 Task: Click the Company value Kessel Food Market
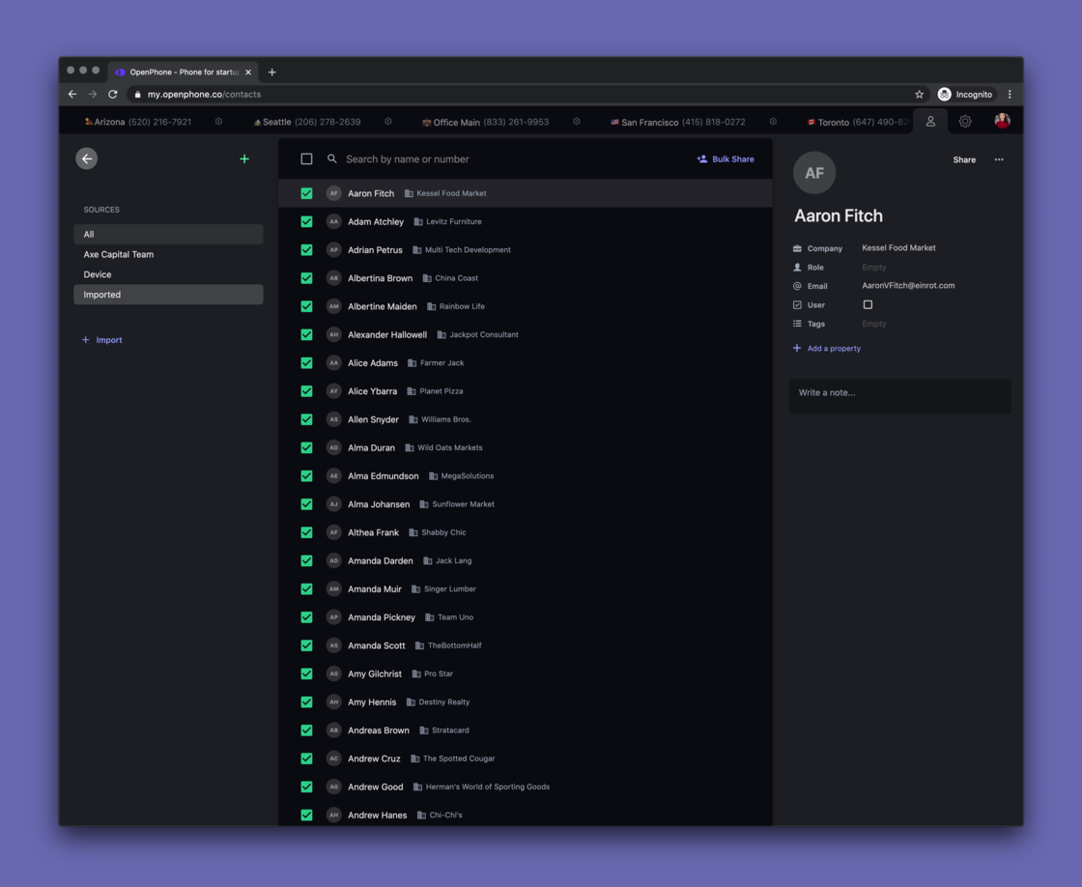point(898,247)
